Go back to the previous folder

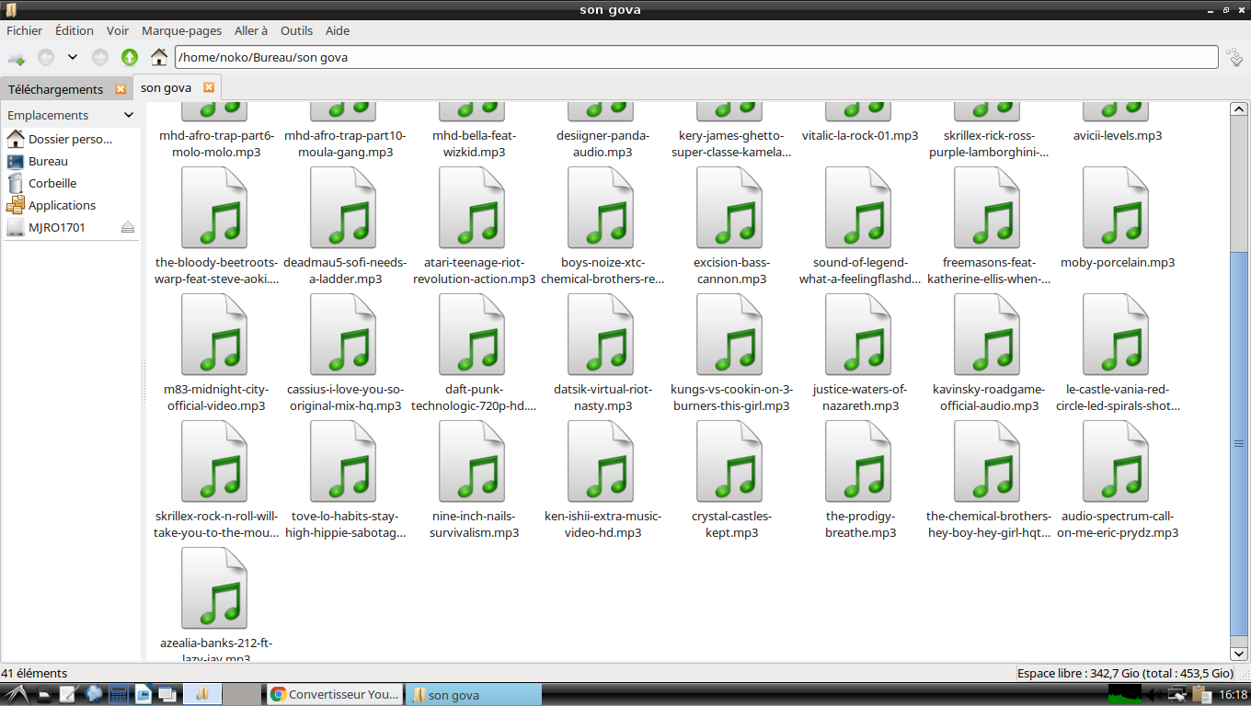tap(45, 57)
